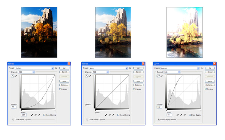
Task: Pick white point eyedropper in Output 182 dialog
Action: [x=184, y=115]
